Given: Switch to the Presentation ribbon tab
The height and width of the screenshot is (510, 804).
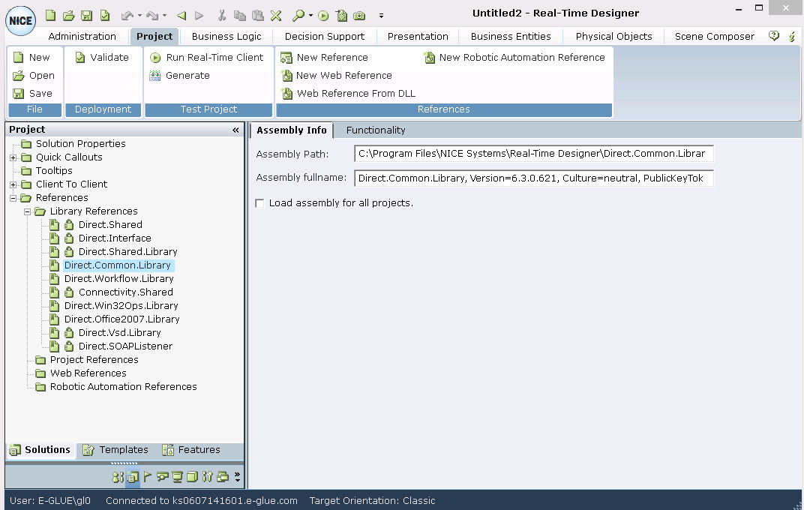Looking at the screenshot, I should tap(418, 37).
